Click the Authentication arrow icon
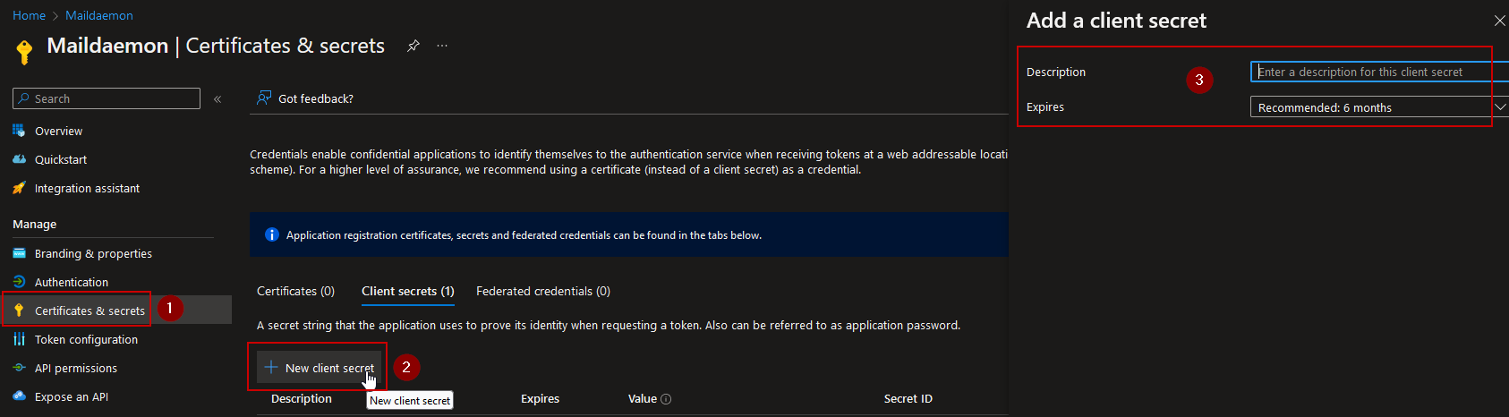The height and width of the screenshot is (417, 1509). click(x=19, y=282)
